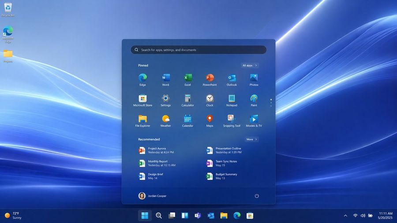The height and width of the screenshot is (223, 397).
Task: Open Microsoft Store from the taskbar
Action: (x=250, y=216)
